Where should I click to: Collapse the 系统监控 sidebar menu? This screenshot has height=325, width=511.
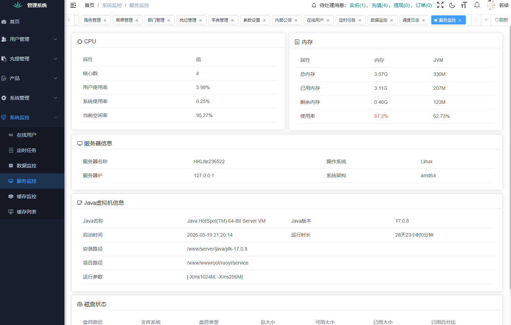(32, 117)
